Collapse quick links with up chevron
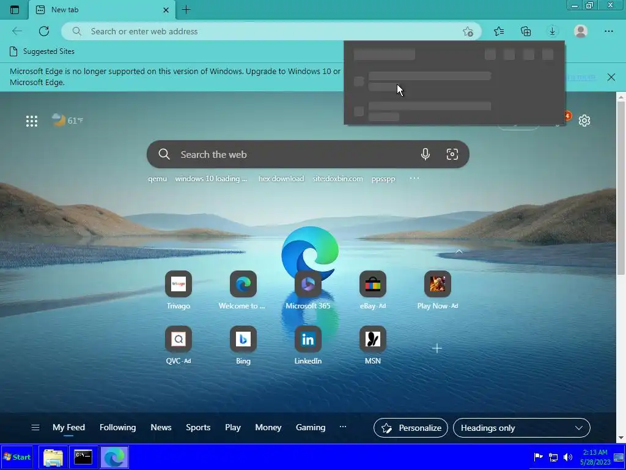Screen dimensions: 626x470 [x=458, y=252]
